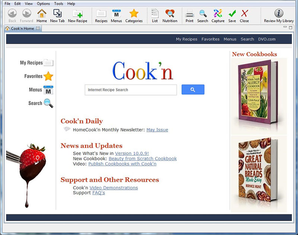Image resolution: width=298 pixels, height=235 pixels.
Task: Go to Home using the house icon
Action: (42, 14)
